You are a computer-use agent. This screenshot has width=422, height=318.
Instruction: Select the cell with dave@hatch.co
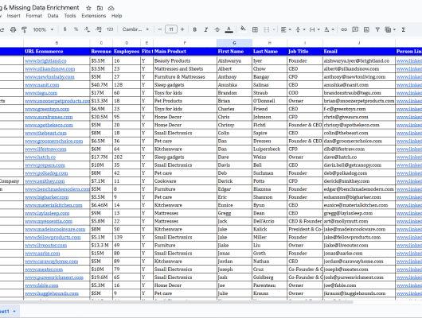click(359, 157)
